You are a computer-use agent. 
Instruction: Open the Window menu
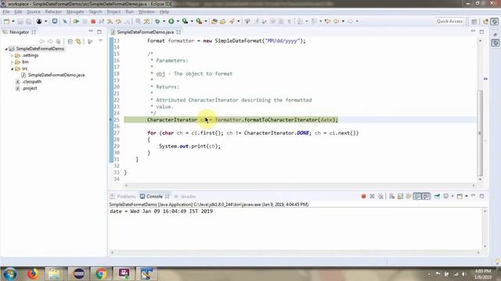[x=146, y=12]
